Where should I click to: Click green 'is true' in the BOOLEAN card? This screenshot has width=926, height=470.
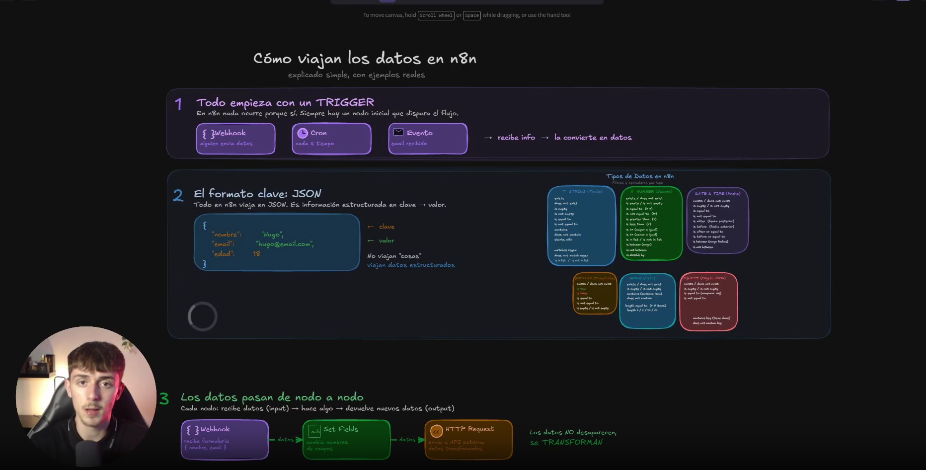(581, 289)
